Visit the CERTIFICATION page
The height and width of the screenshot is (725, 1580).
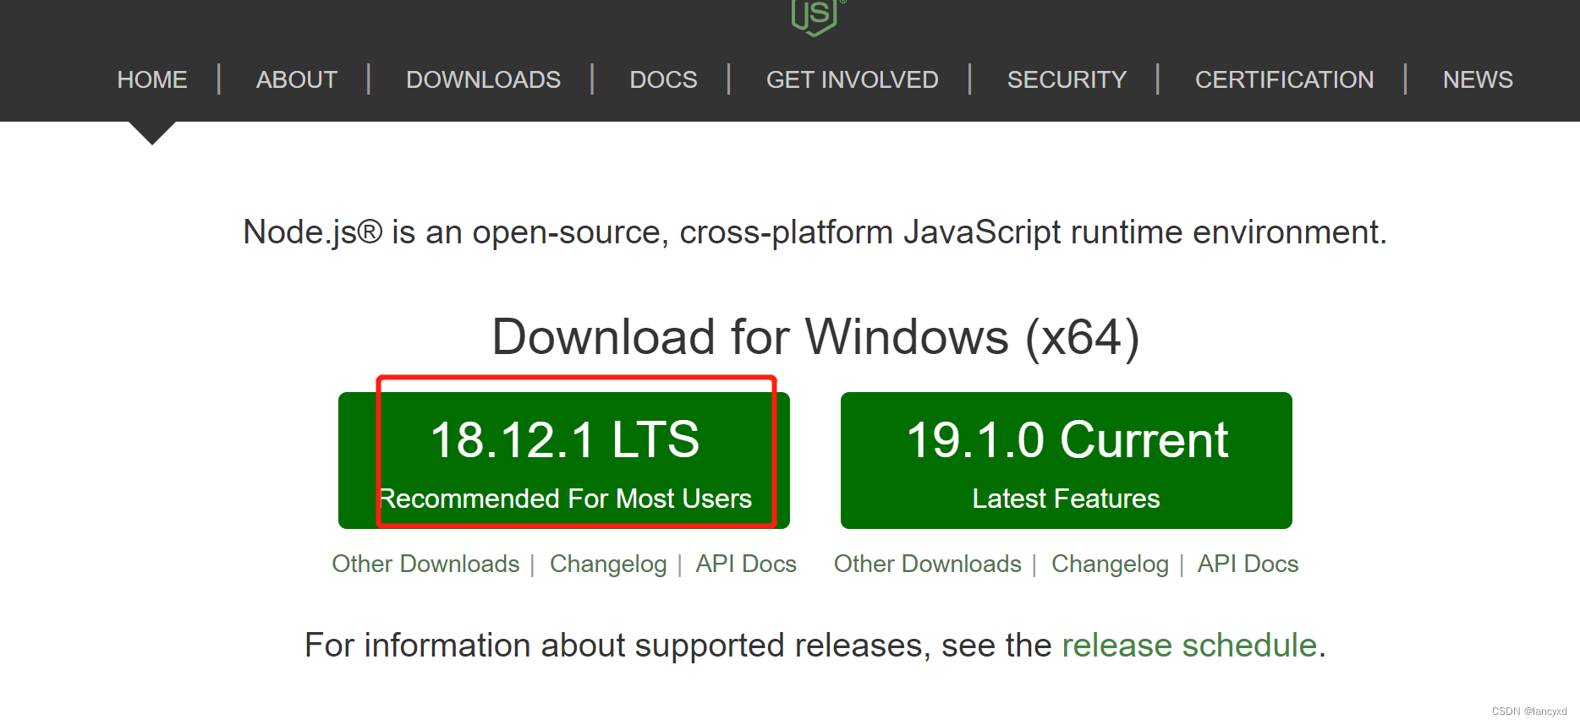pos(1284,79)
